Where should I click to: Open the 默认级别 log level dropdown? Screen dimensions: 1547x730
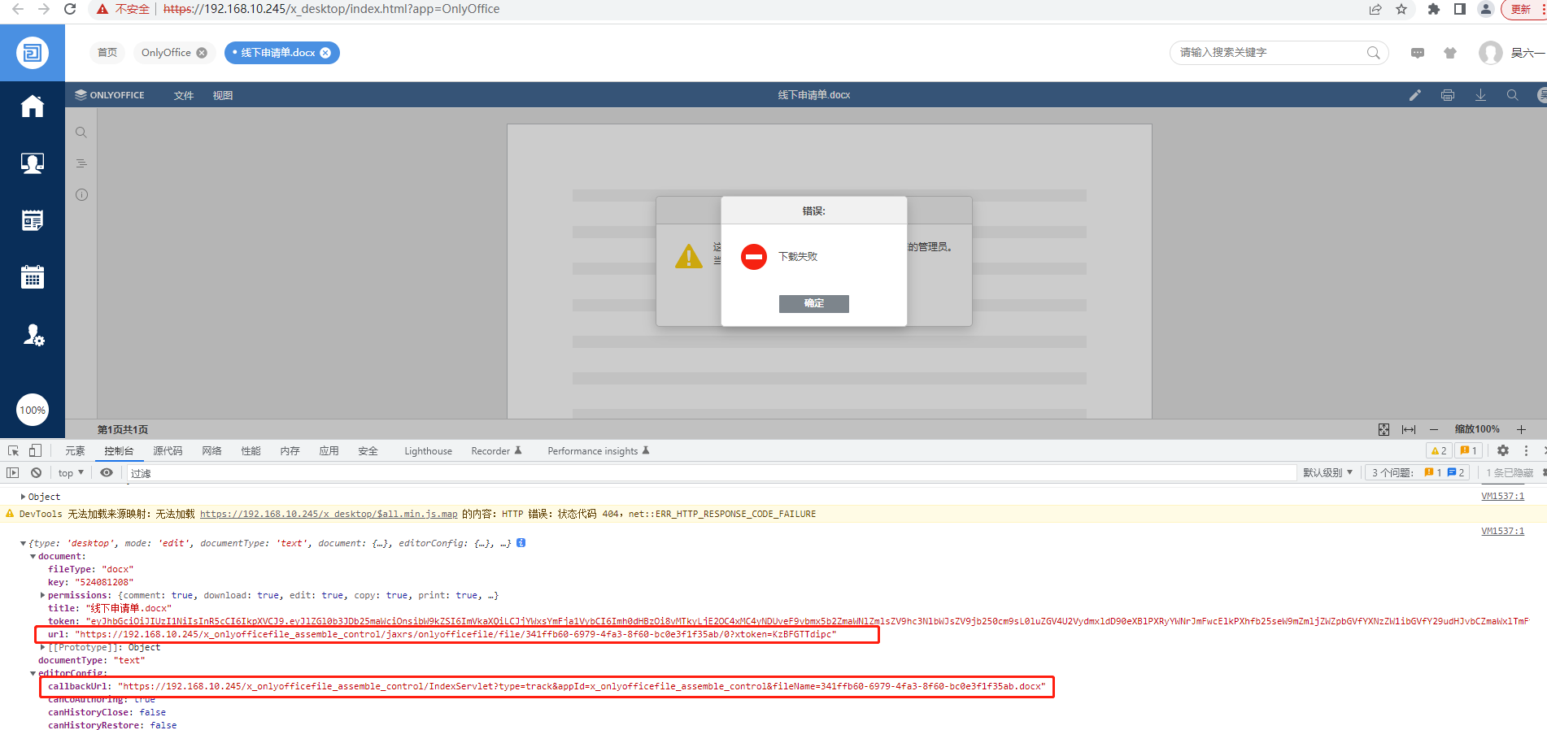click(1327, 473)
